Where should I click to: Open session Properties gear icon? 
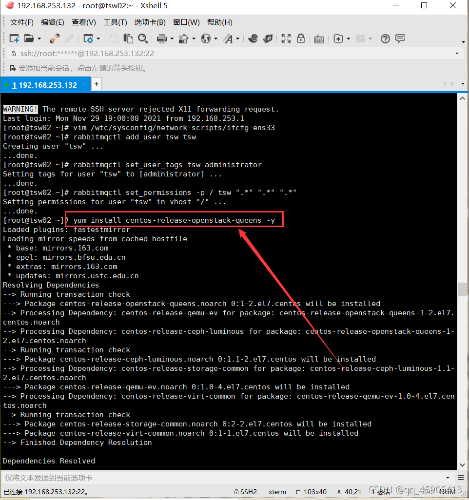88,38
